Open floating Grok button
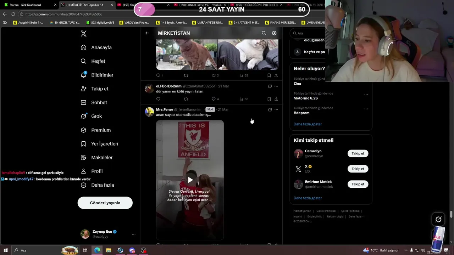The width and height of the screenshot is (454, 255). pos(438,219)
